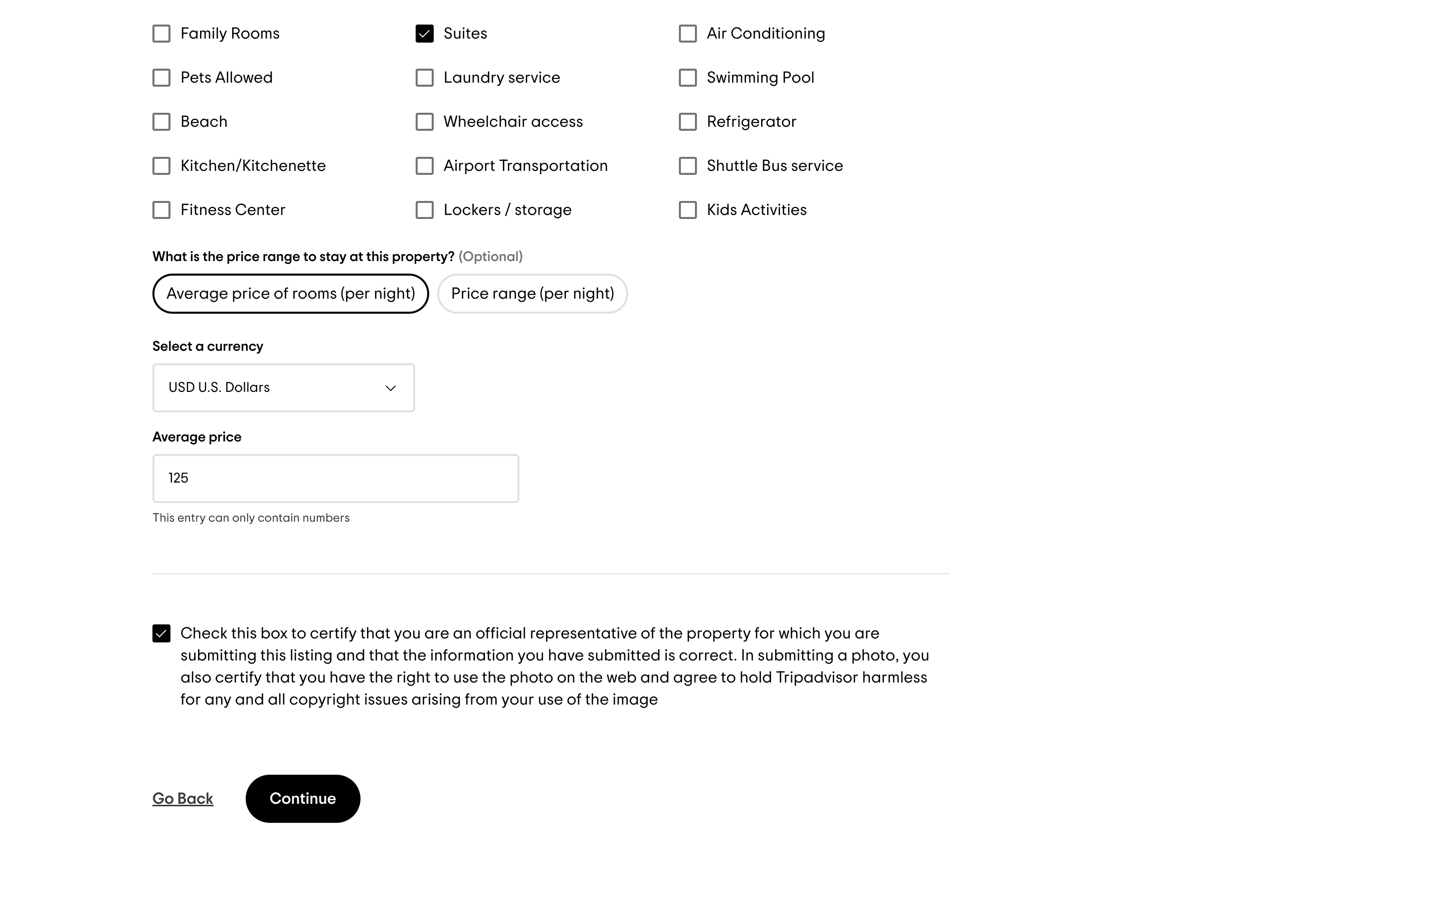1444x902 pixels.
Task: Mark the Beach checkbox
Action: click(161, 122)
